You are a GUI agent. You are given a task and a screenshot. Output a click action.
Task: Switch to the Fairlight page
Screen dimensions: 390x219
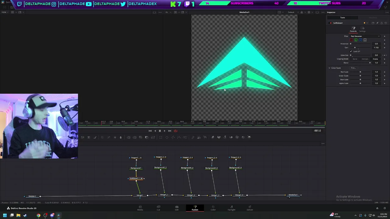pos(232,208)
